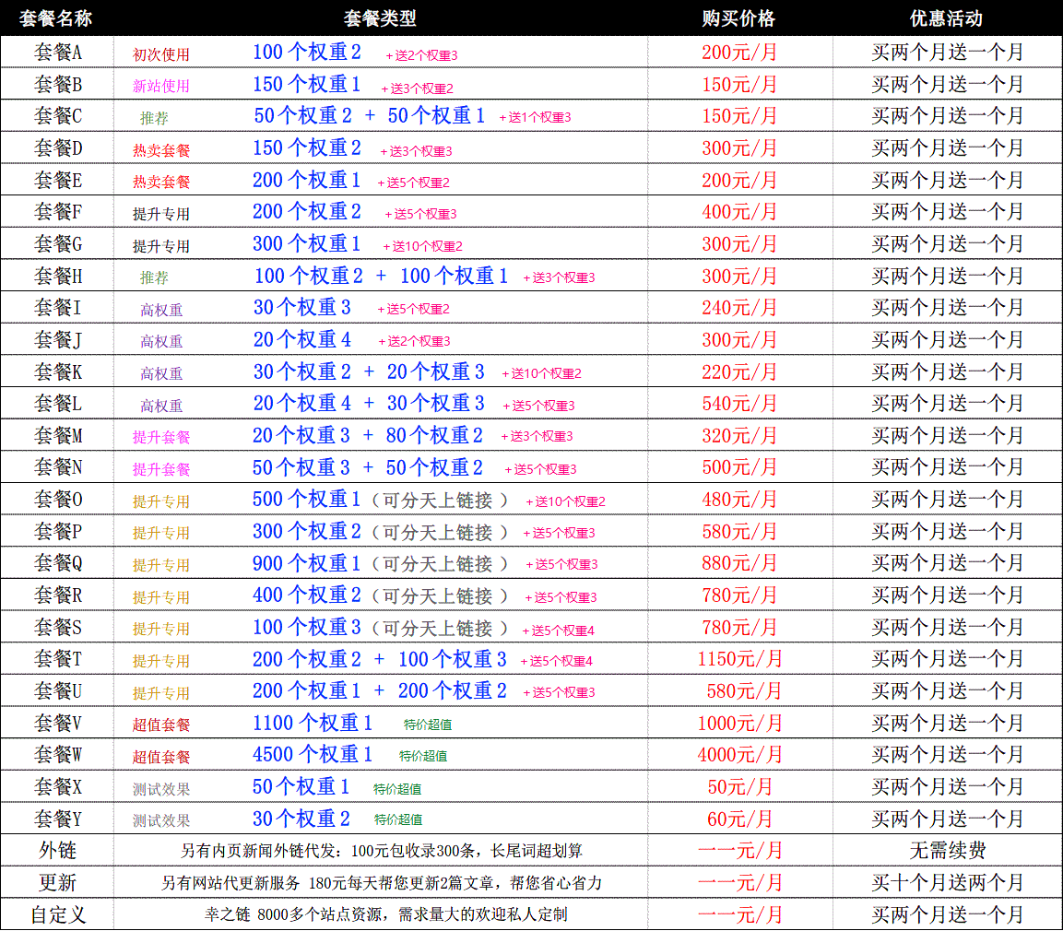Click the 买十个月送两个月 offer

pos(947,883)
